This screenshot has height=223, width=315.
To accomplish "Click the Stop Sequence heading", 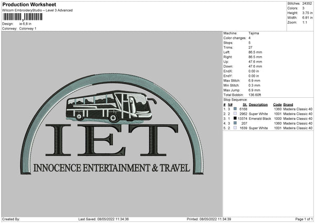I will (x=235, y=99).
